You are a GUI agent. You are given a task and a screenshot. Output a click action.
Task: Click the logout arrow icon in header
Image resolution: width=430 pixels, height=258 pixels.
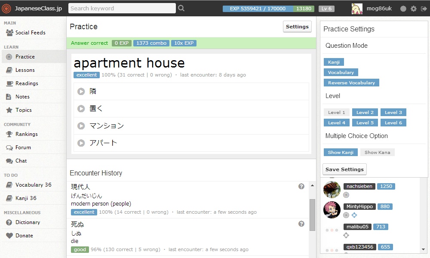[x=424, y=9]
